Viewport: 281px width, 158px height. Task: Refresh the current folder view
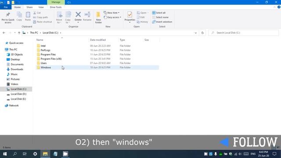(202, 33)
